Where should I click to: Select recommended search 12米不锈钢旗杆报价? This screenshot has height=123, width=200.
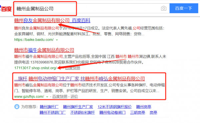coord(115,107)
